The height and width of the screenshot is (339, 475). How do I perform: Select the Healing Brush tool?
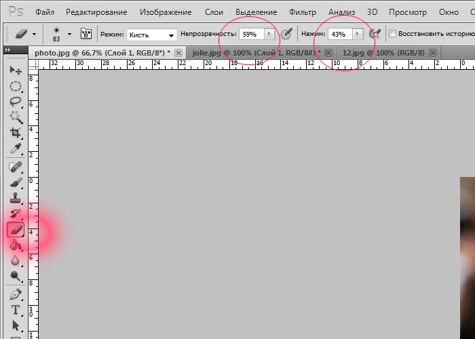click(16, 167)
